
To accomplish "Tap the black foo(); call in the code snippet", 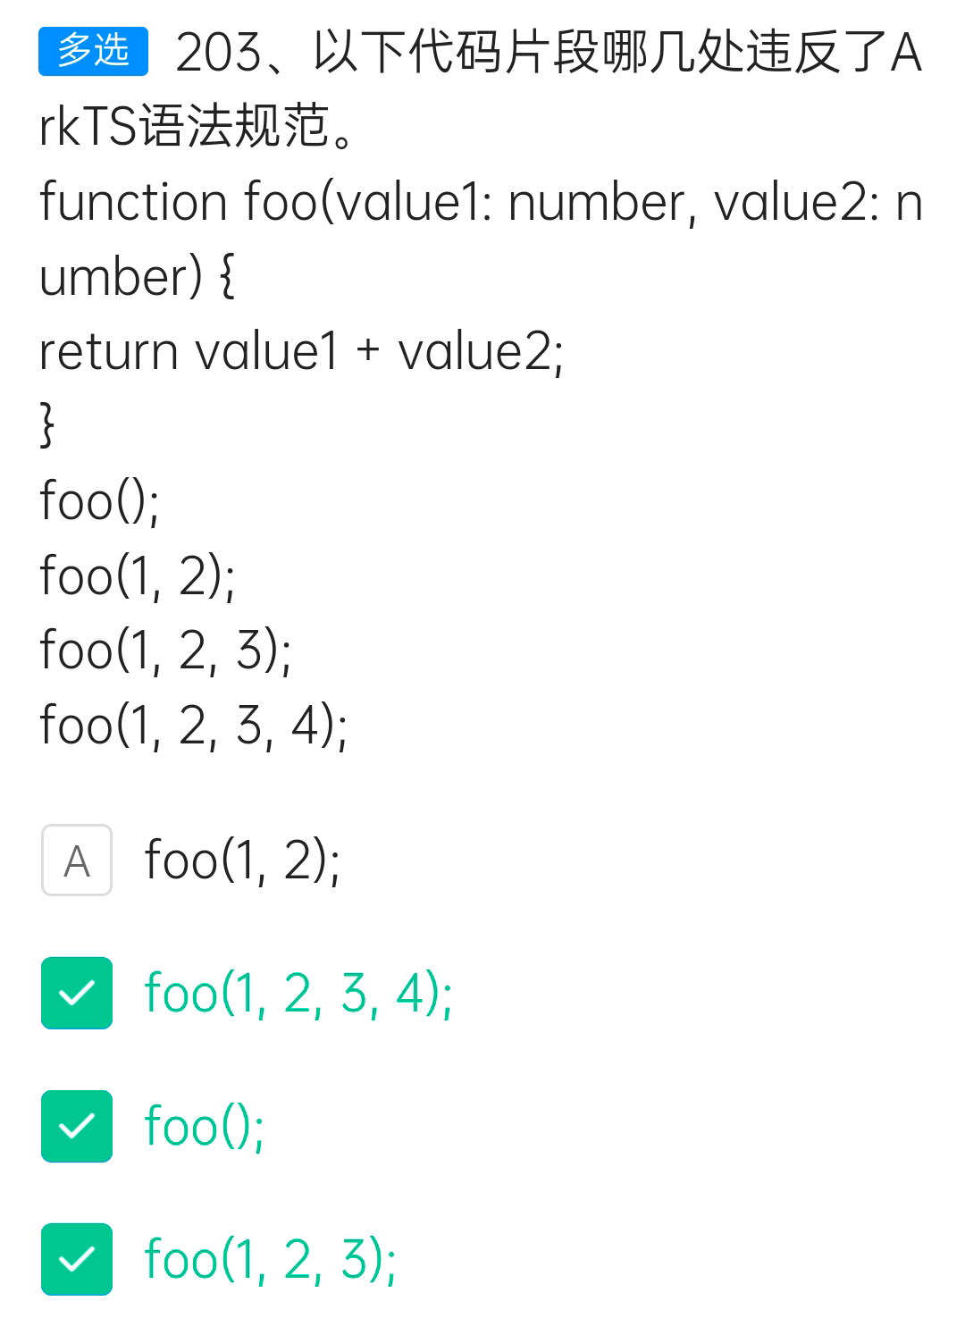I will [99, 500].
